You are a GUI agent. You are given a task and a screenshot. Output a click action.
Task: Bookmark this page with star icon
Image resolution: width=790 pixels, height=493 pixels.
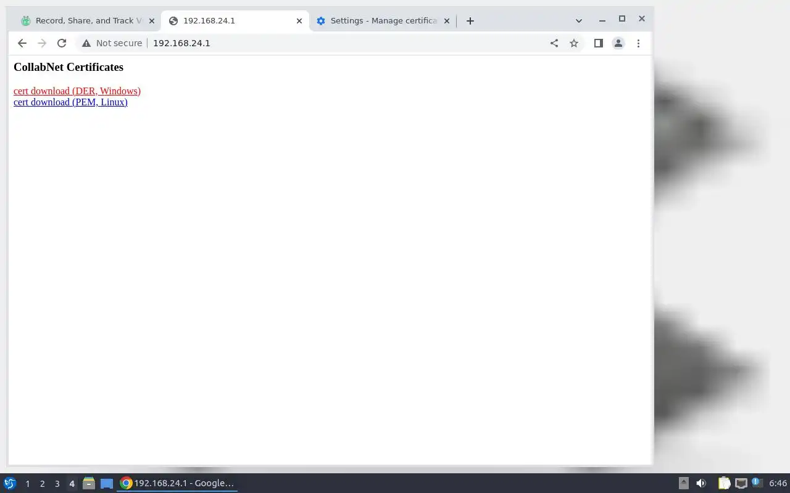pyautogui.click(x=574, y=43)
